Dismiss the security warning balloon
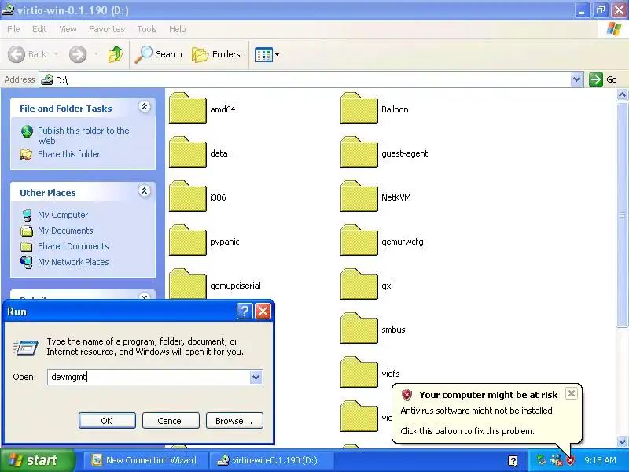The image size is (629, 472). click(572, 393)
